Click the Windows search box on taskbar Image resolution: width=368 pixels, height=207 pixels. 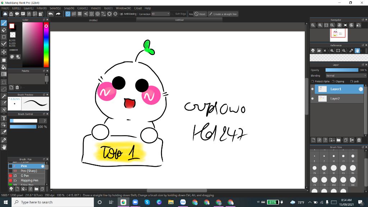pyautogui.click(x=52, y=202)
